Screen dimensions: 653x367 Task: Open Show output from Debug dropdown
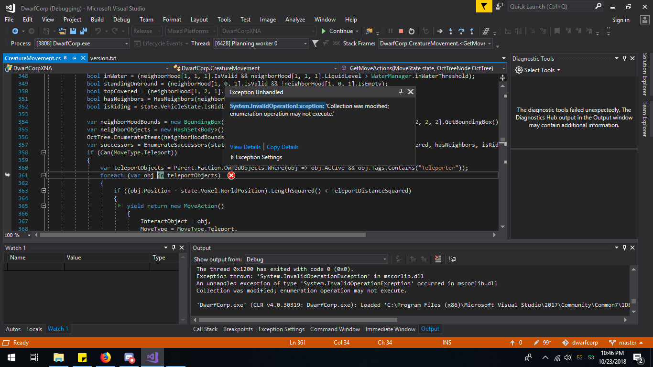316,259
